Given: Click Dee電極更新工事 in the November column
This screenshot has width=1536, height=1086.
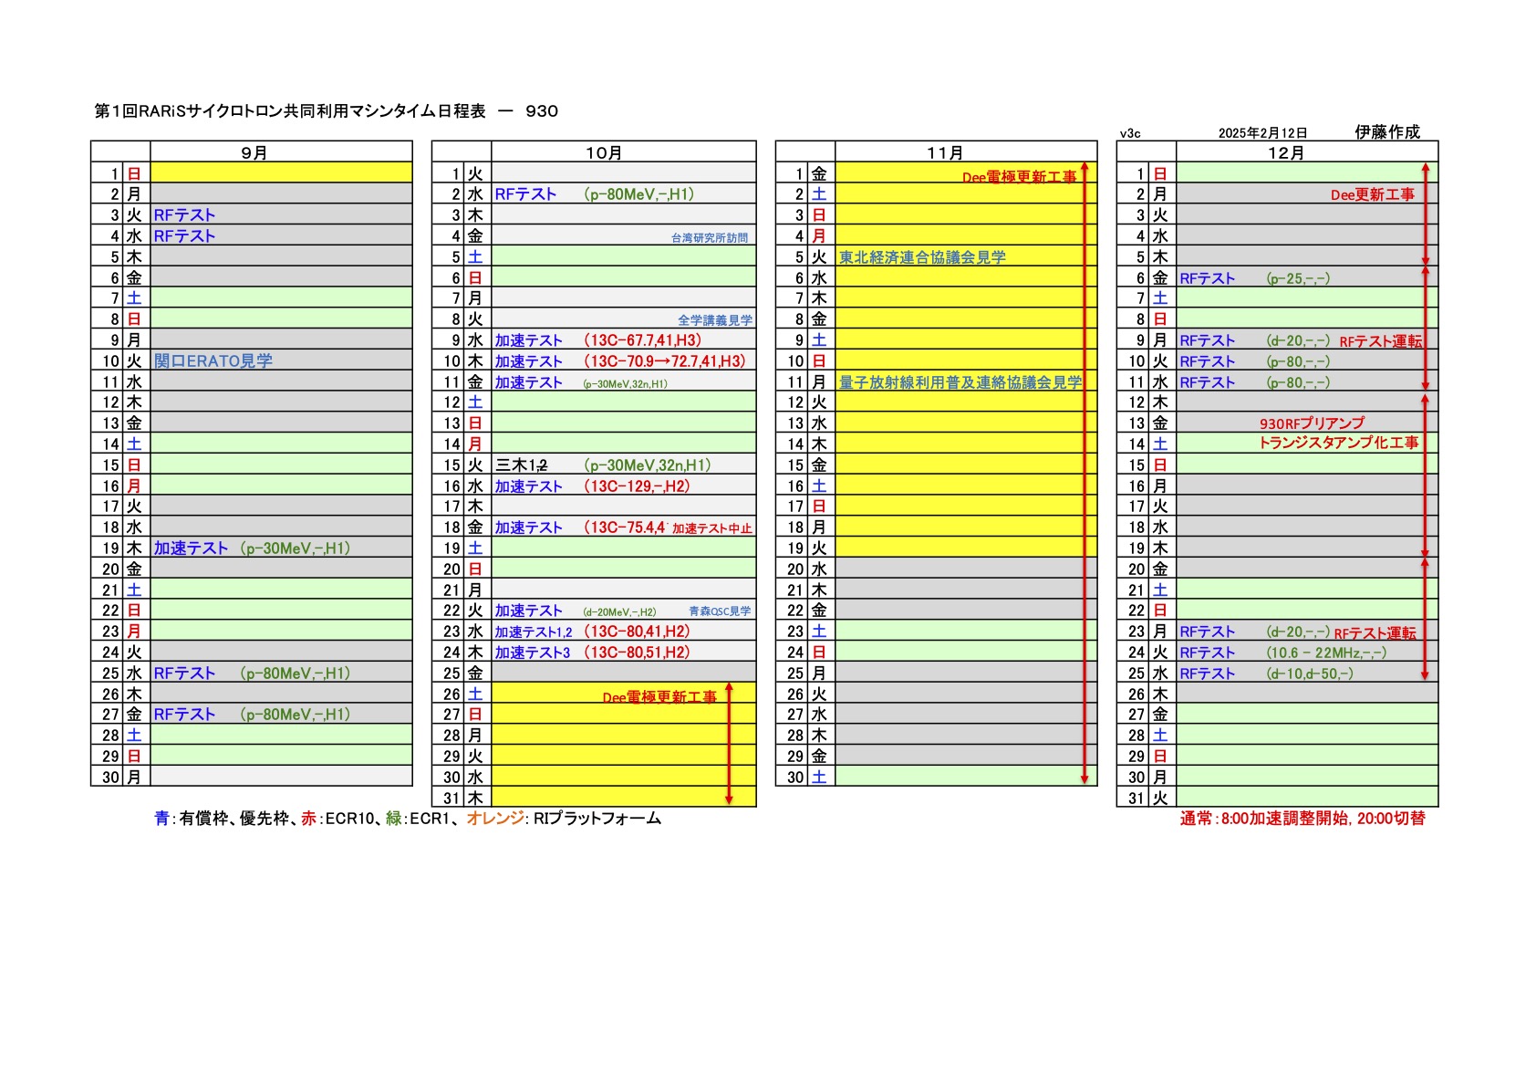Looking at the screenshot, I should [1020, 177].
